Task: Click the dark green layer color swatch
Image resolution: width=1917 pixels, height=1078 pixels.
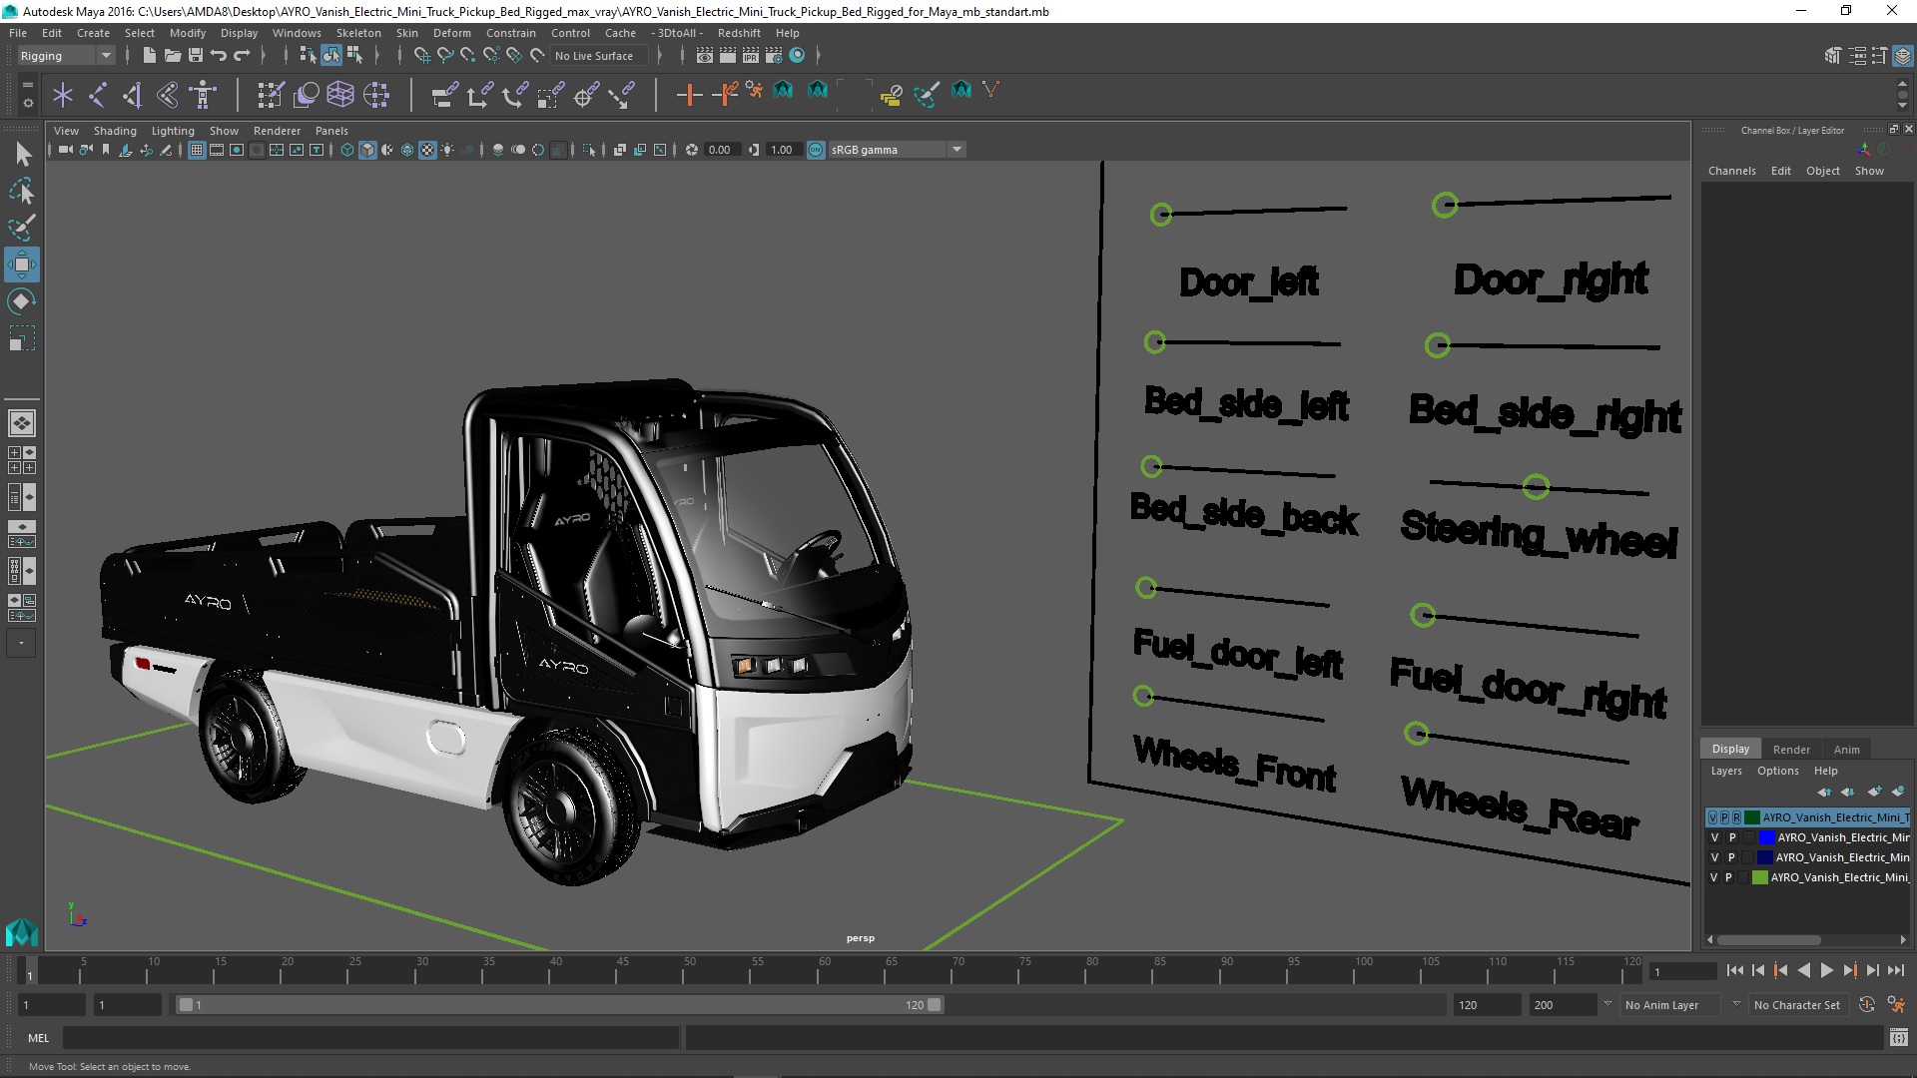Action: pyautogui.click(x=1751, y=817)
